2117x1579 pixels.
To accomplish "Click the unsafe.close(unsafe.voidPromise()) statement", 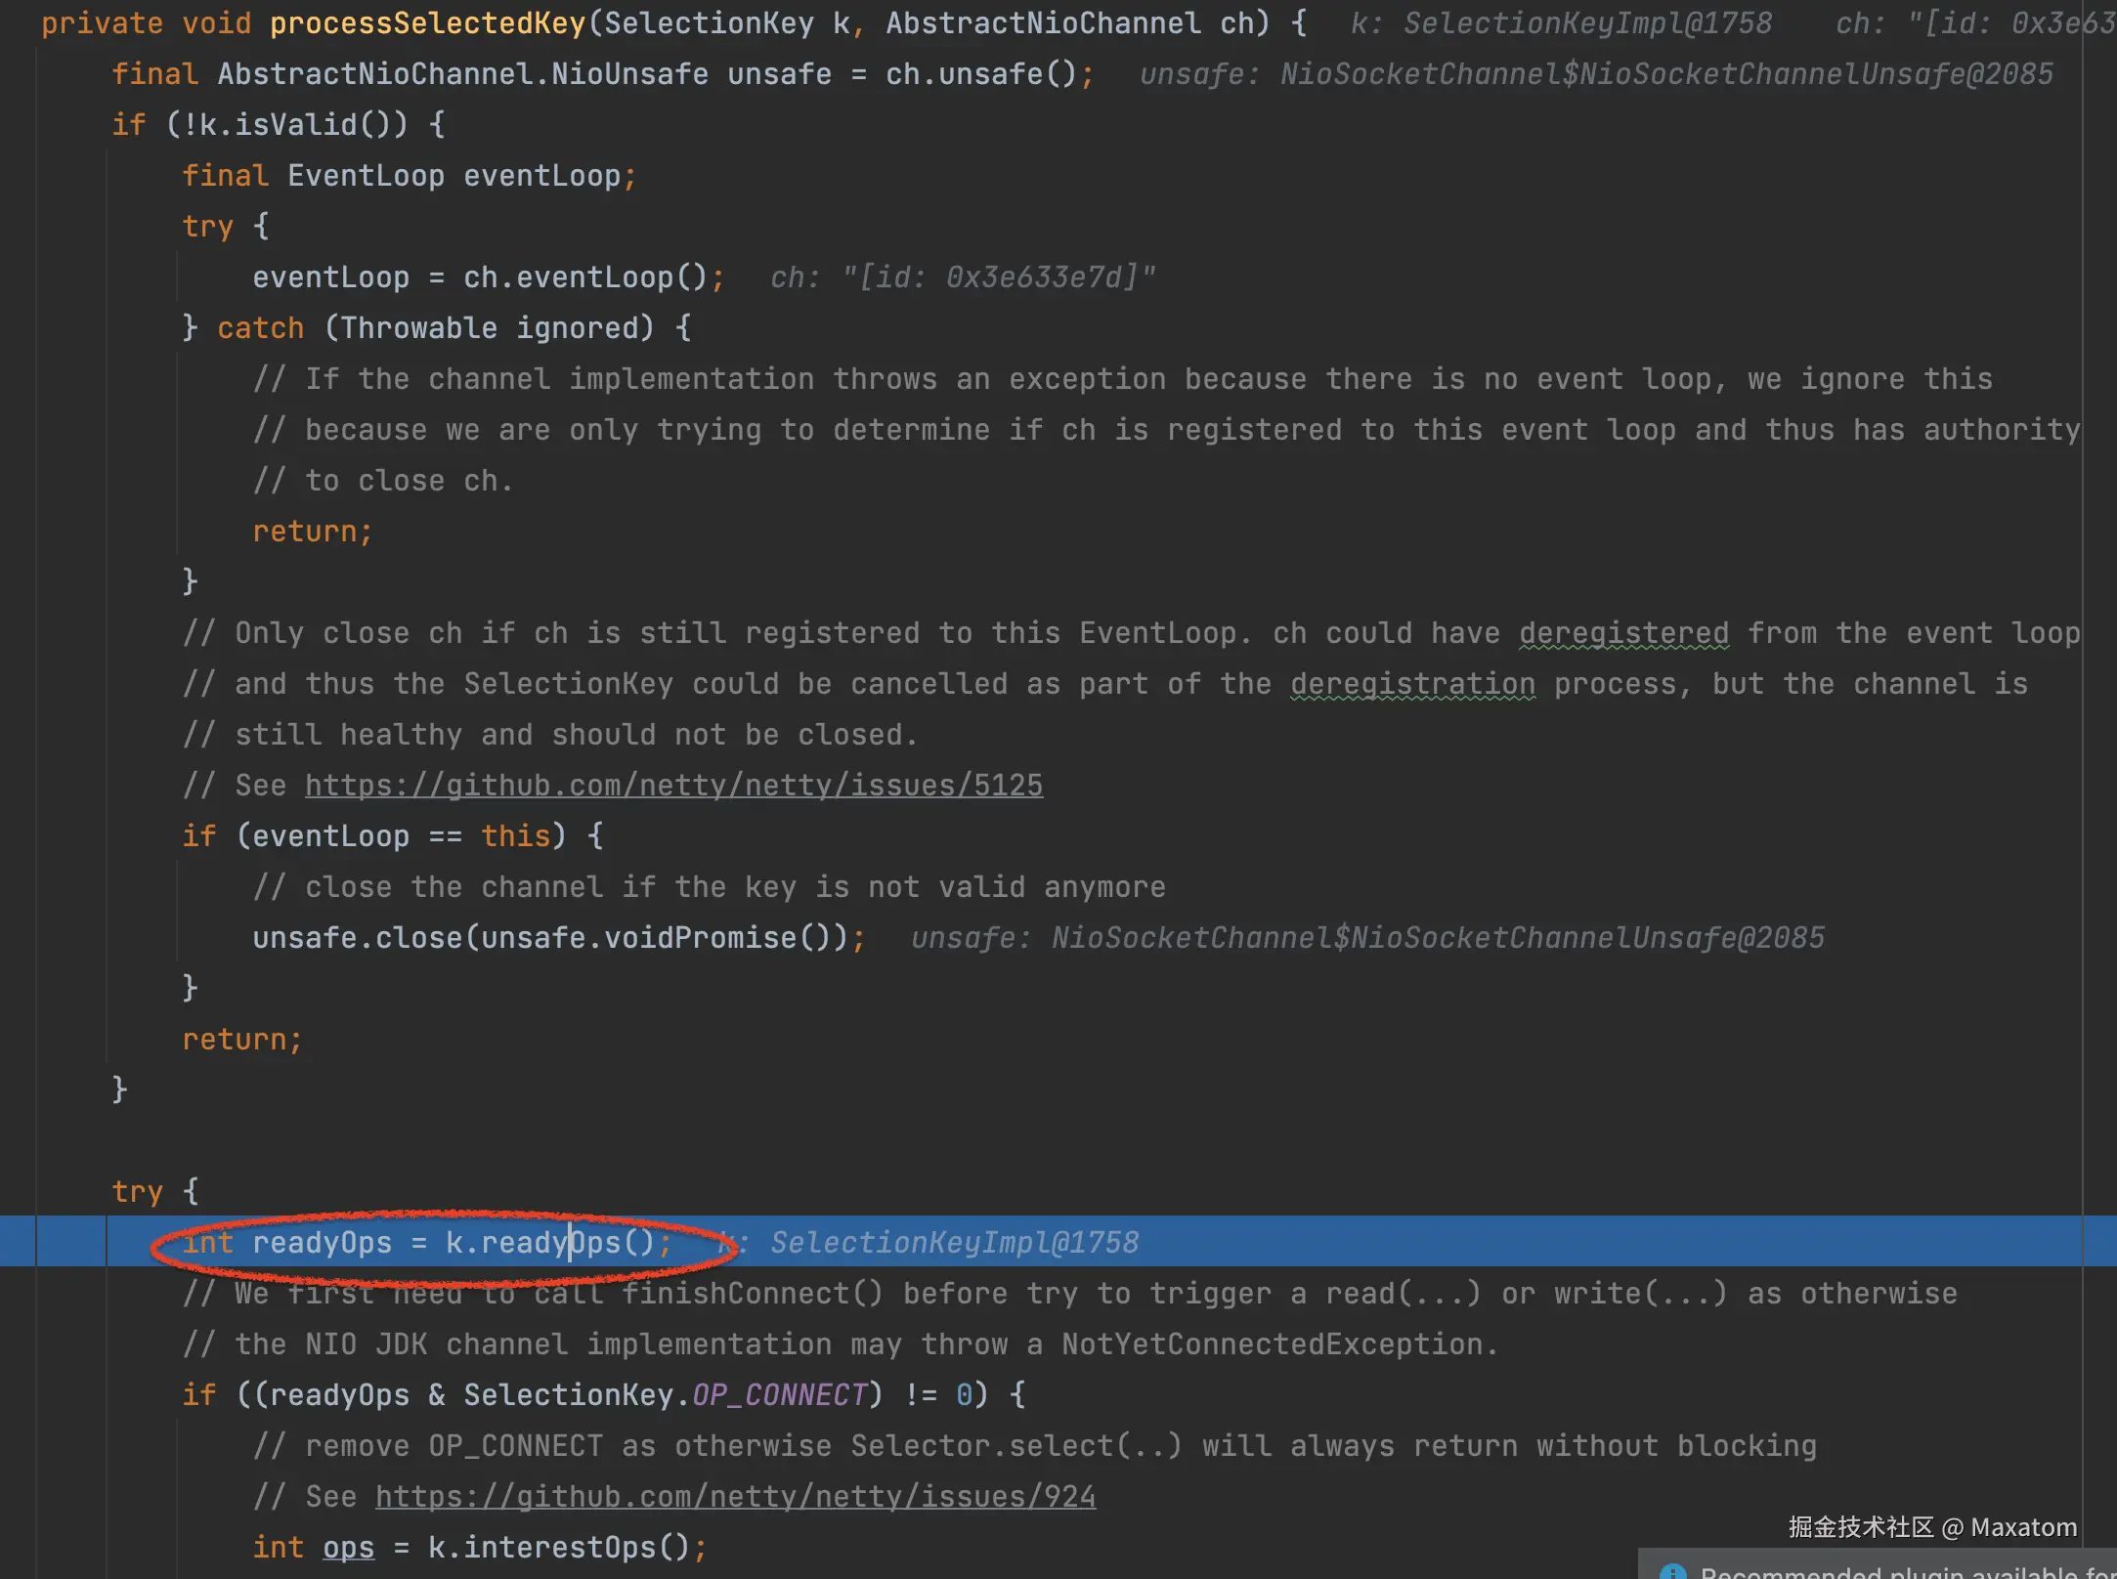I will click(557, 938).
